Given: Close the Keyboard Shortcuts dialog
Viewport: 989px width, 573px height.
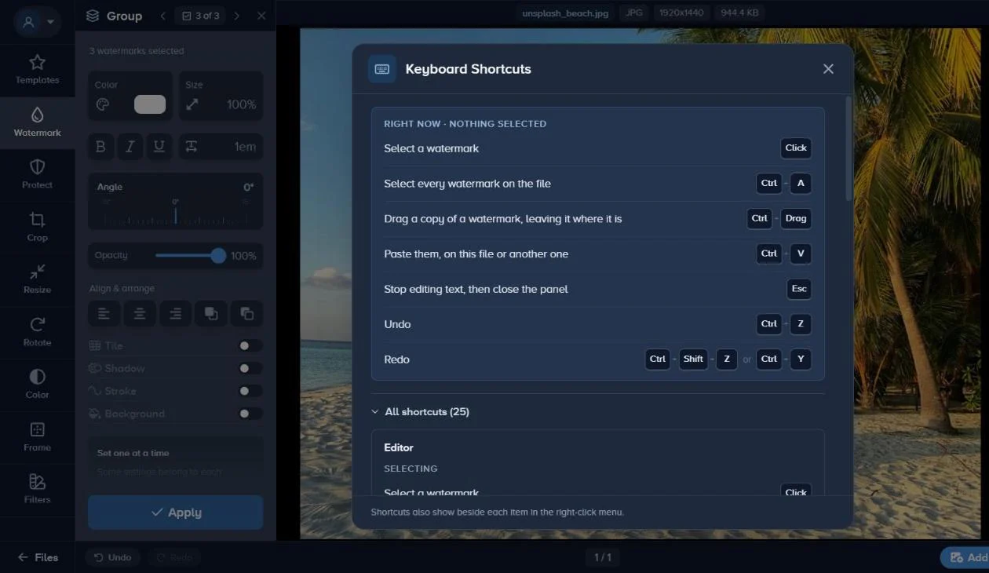Looking at the screenshot, I should coord(828,69).
